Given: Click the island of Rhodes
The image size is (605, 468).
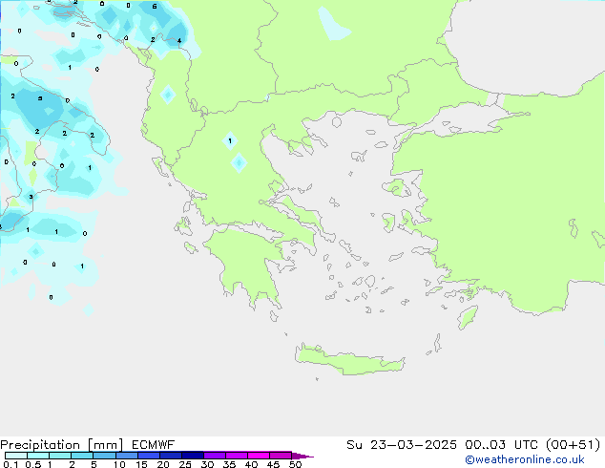Looking at the screenshot, I should point(468,317).
